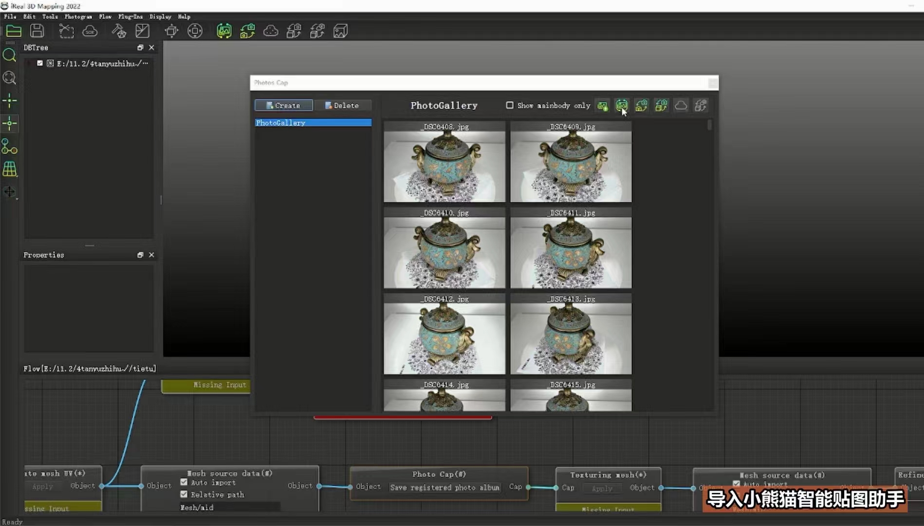Open the Flow menu
Screen dimensions: 924x526
[105, 17]
